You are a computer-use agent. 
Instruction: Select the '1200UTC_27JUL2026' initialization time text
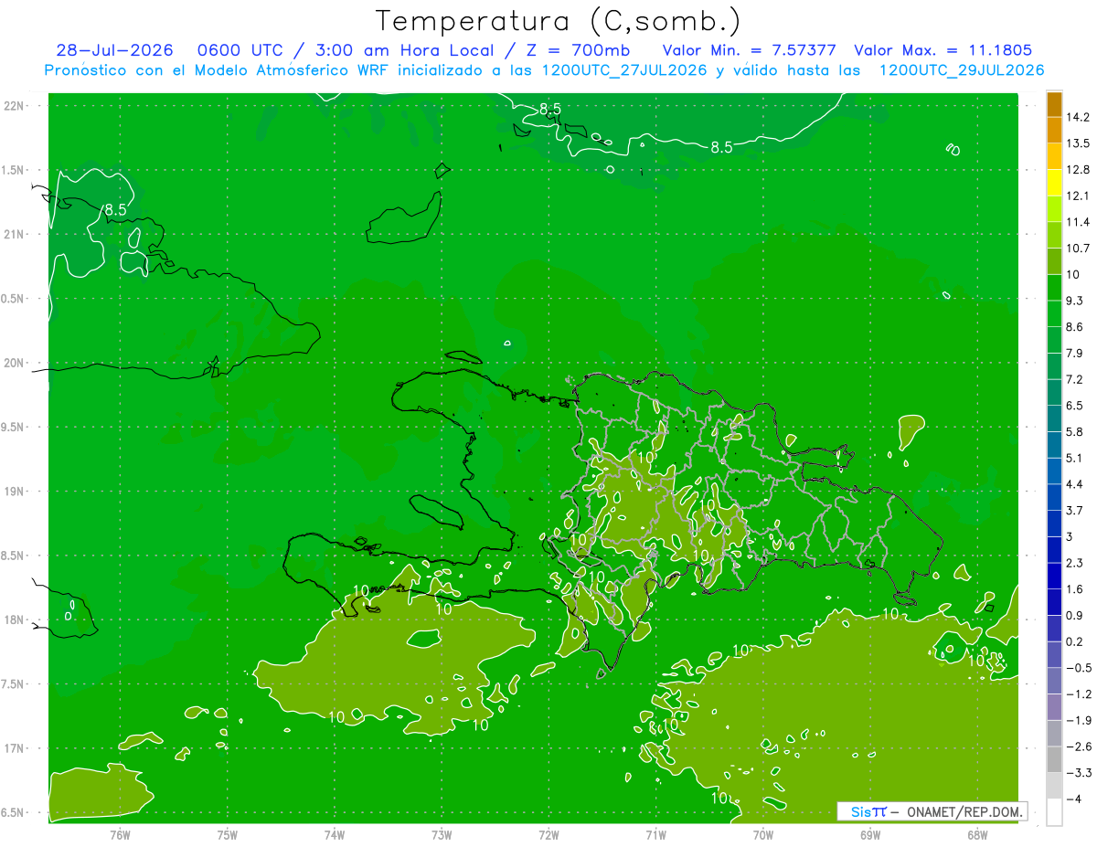624,70
